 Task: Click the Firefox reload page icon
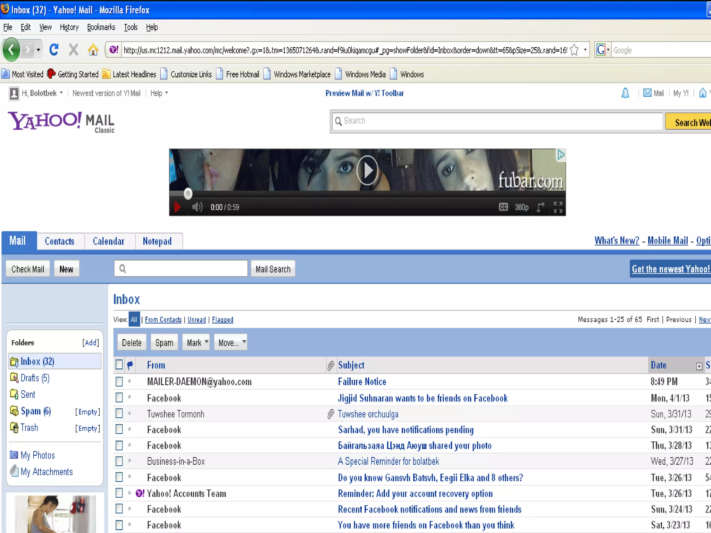tap(54, 50)
